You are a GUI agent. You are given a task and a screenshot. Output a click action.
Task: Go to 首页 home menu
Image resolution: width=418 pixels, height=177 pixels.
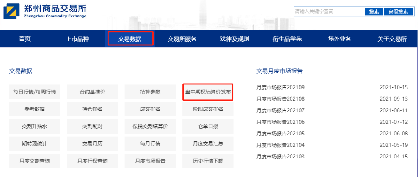click(25, 39)
